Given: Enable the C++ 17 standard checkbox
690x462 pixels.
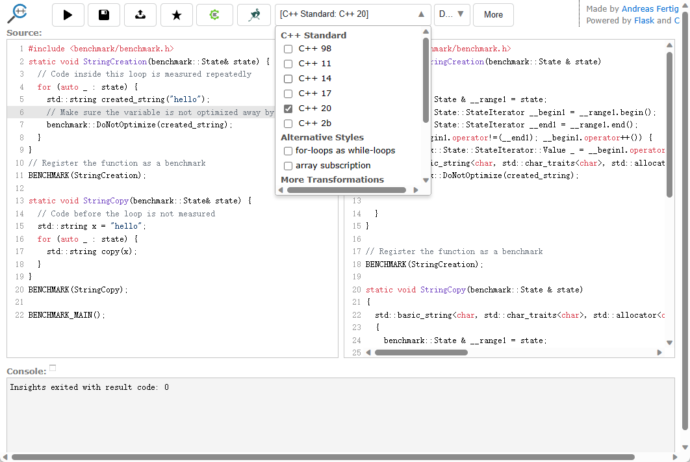Looking at the screenshot, I should click(x=288, y=93).
